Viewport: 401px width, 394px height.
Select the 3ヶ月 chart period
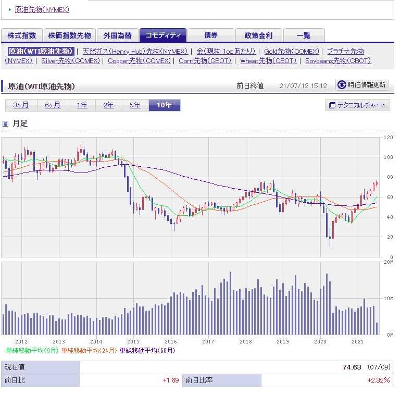tap(21, 105)
